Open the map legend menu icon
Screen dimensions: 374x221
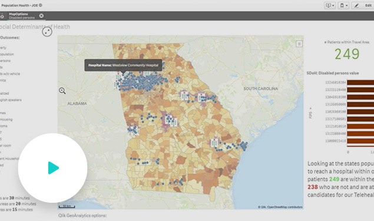pyautogui.click(x=299, y=44)
